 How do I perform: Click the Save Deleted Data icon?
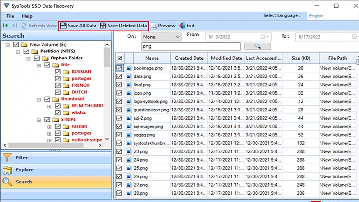coord(103,26)
